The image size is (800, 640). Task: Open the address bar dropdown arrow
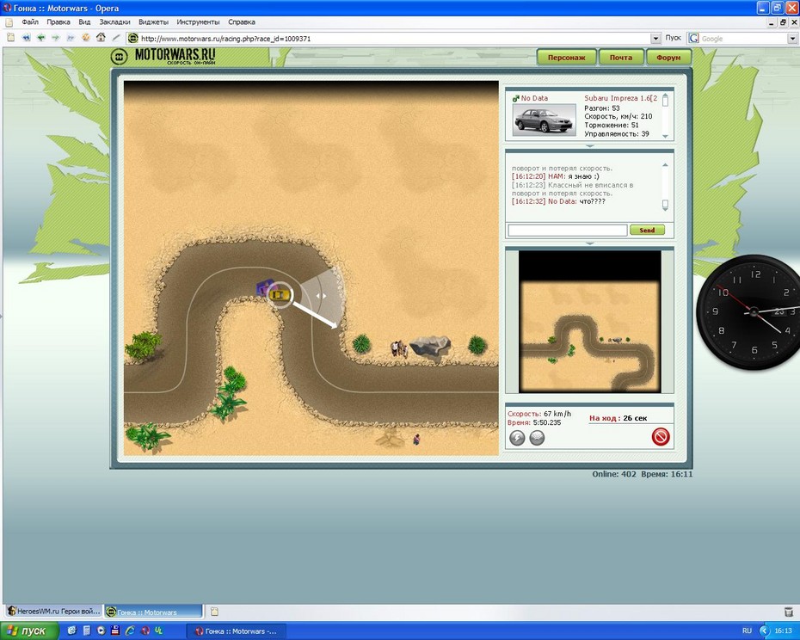tap(656, 39)
